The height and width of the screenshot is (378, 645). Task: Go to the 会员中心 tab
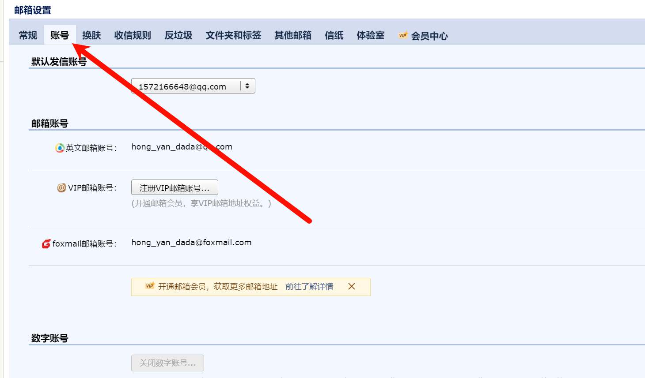(x=429, y=35)
